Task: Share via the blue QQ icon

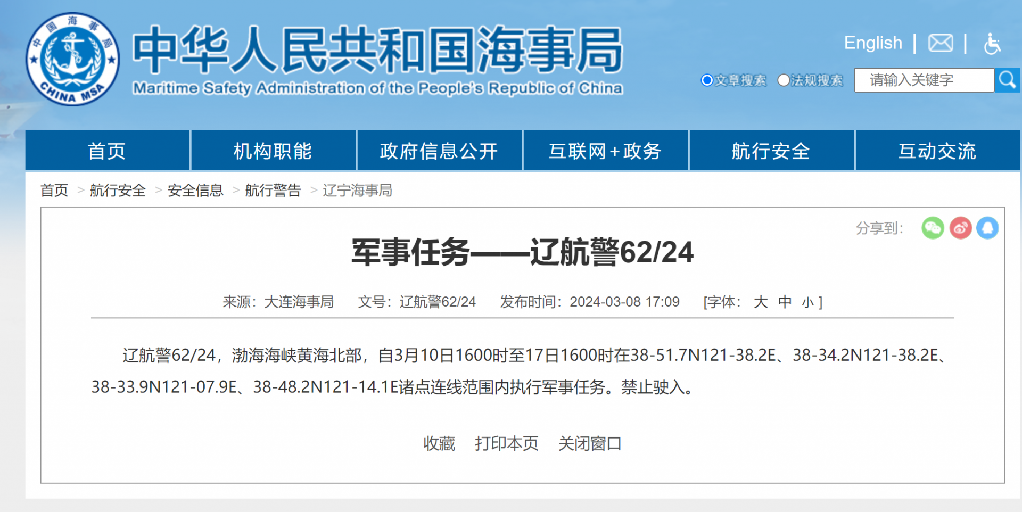Action: pos(987,228)
